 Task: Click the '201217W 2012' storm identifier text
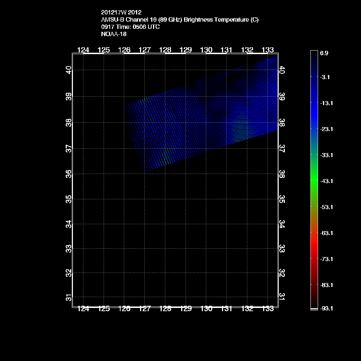[x=118, y=13]
